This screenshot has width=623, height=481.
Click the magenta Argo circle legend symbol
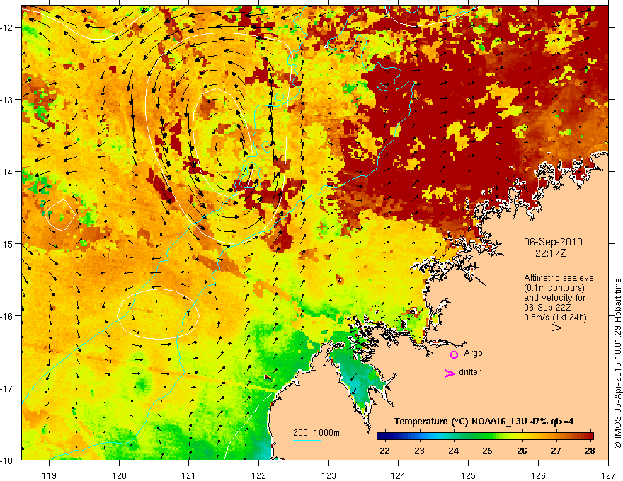tap(454, 354)
